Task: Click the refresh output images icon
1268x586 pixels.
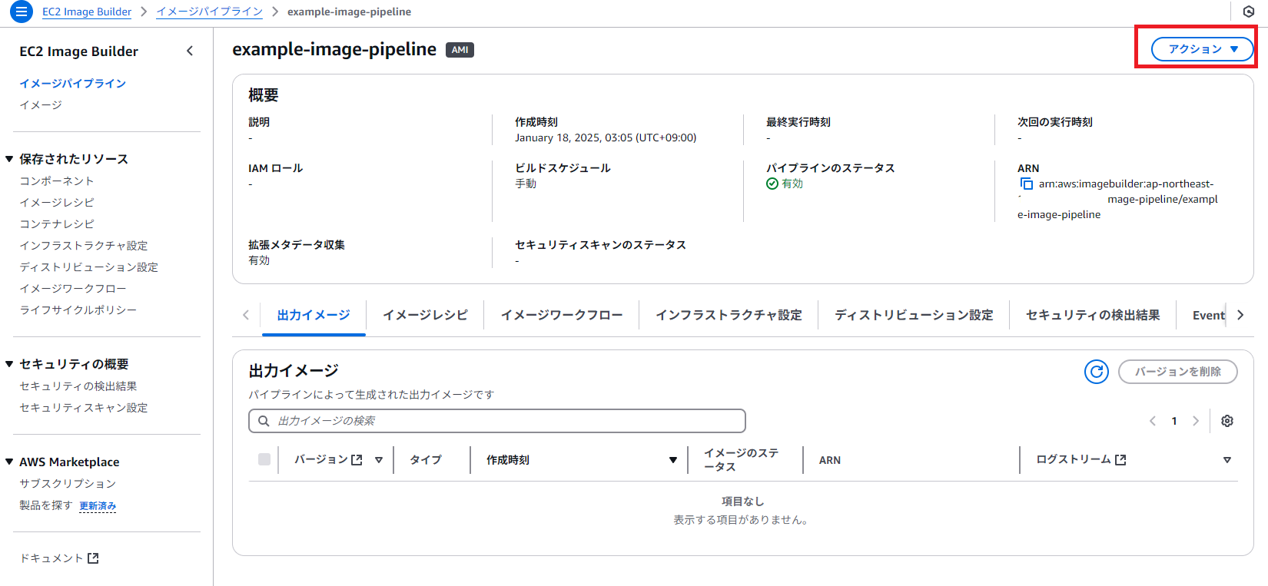Action: [1096, 372]
